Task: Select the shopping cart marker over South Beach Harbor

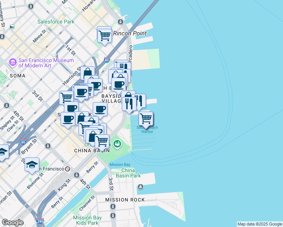Action: [146, 119]
